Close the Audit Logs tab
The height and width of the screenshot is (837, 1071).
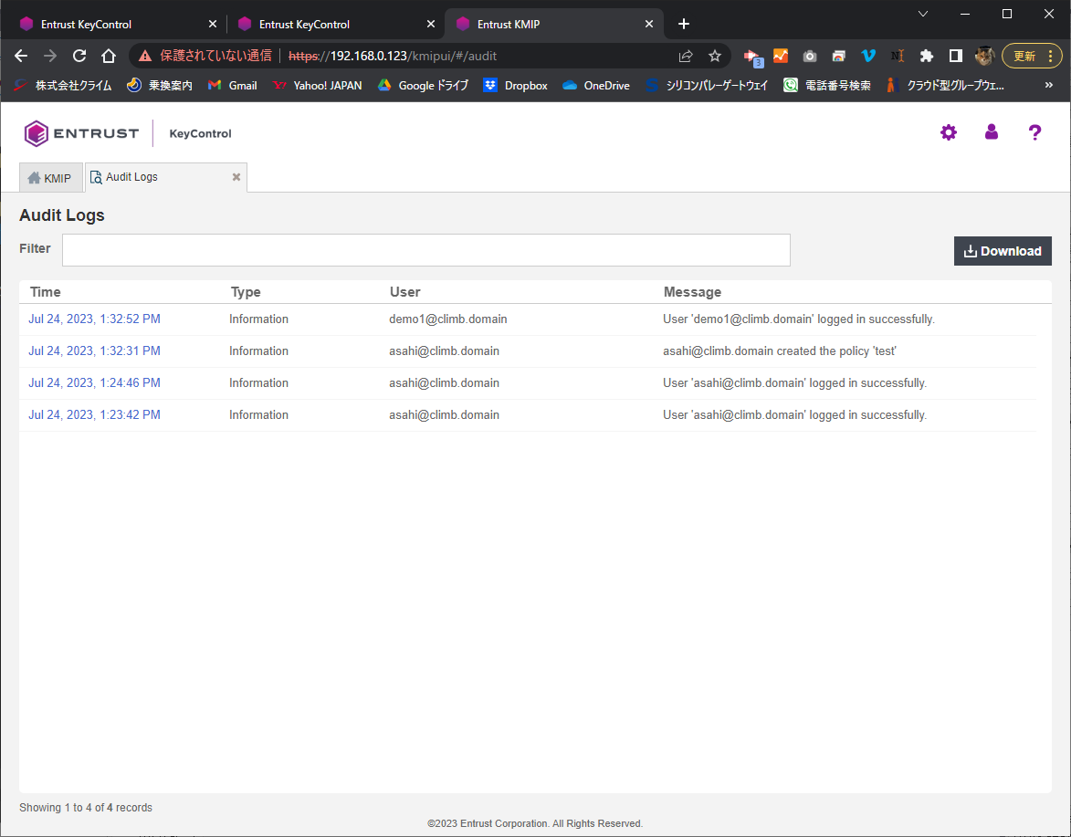(x=236, y=177)
